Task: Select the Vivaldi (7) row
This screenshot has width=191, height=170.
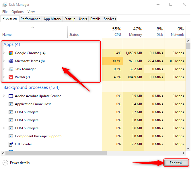Action: pos(93,77)
